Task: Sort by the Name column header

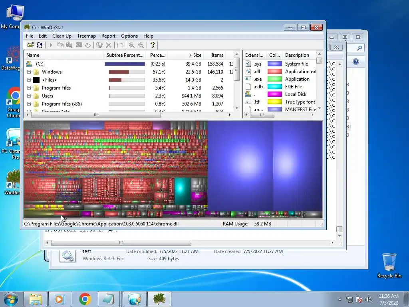Action: (64, 55)
